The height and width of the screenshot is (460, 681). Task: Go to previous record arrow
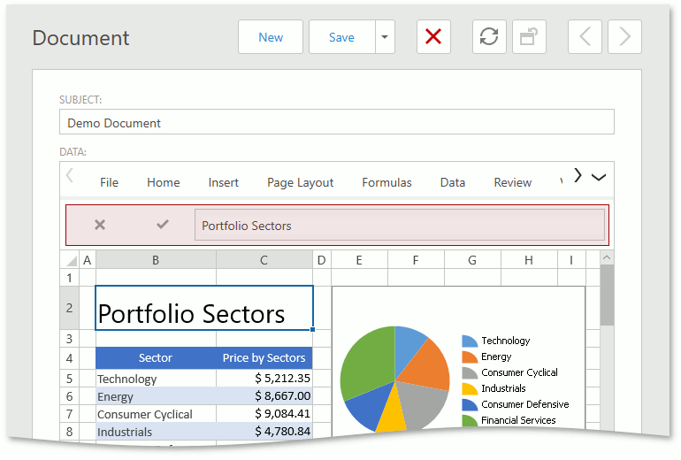(585, 37)
